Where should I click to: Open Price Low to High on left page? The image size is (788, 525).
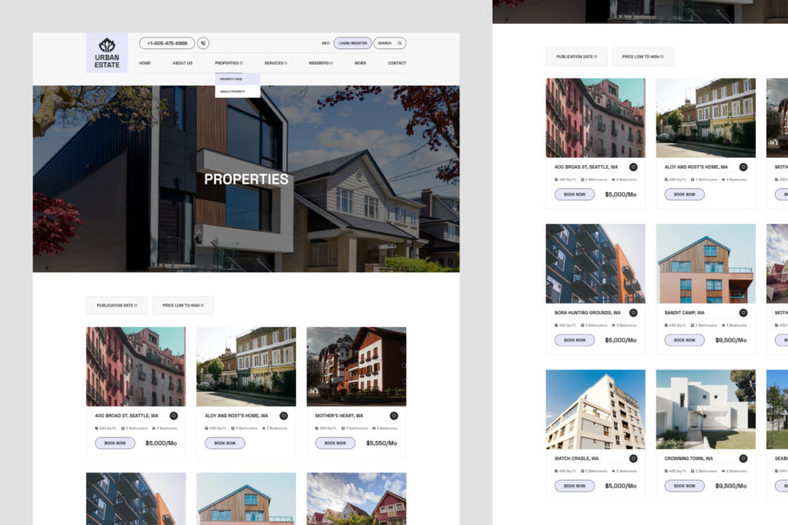[x=183, y=305]
